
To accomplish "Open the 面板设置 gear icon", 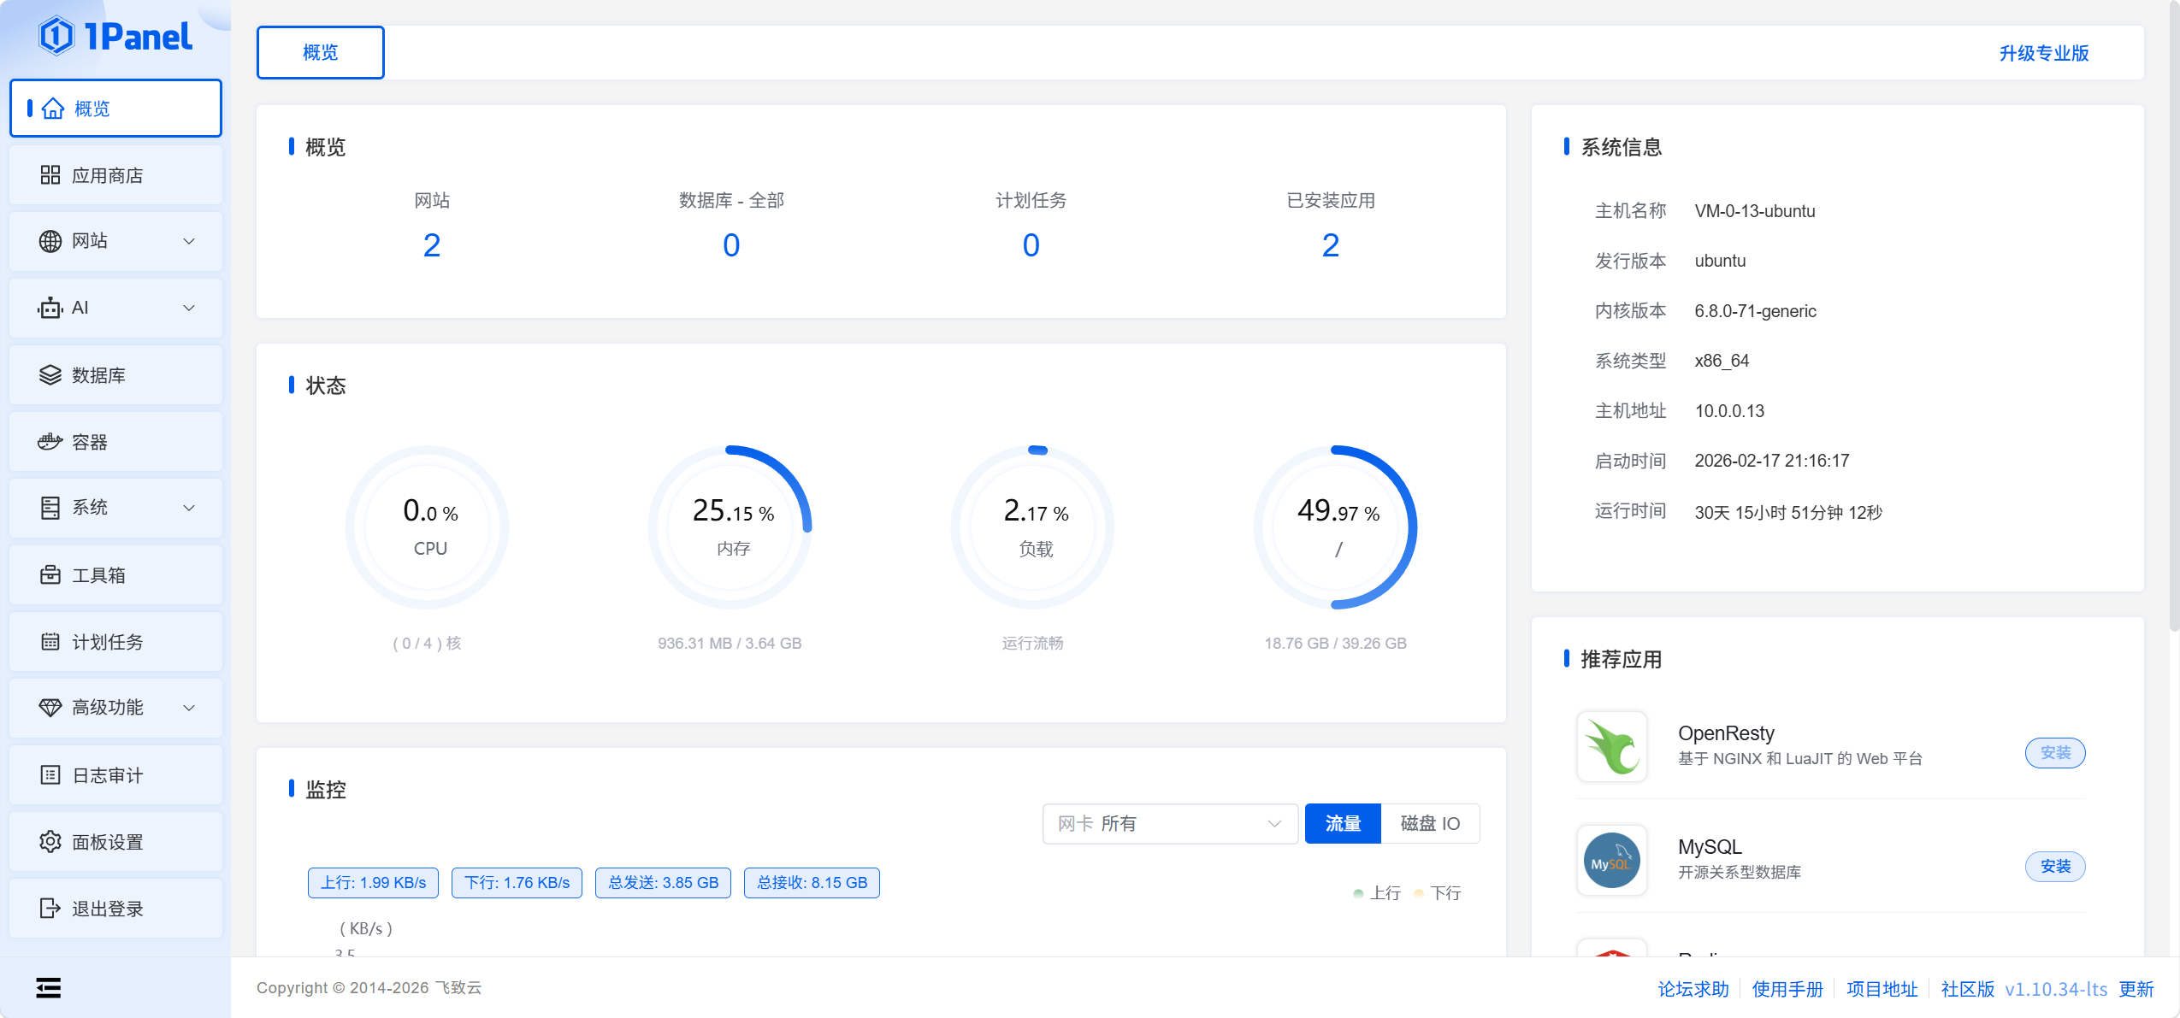I will pos(50,841).
